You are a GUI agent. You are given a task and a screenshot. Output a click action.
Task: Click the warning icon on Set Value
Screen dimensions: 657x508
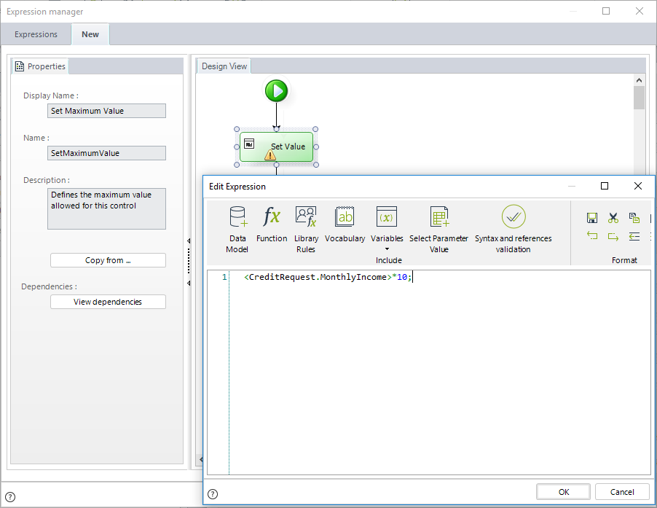pyautogui.click(x=270, y=155)
